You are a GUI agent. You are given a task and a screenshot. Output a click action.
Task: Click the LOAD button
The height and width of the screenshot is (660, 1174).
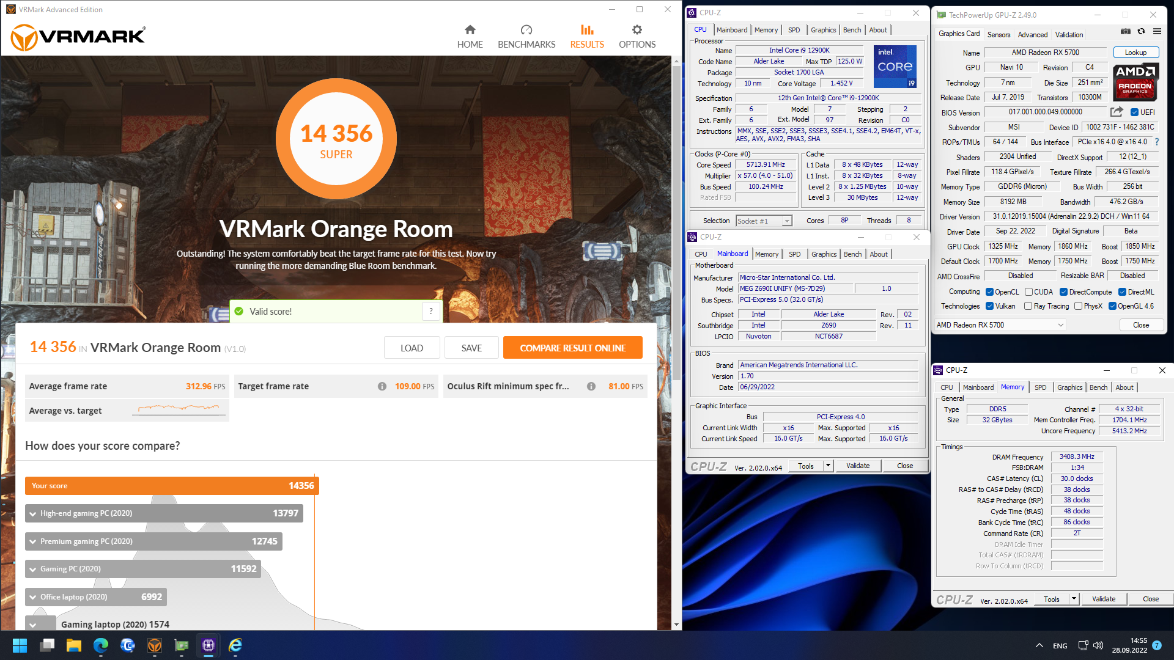click(412, 348)
